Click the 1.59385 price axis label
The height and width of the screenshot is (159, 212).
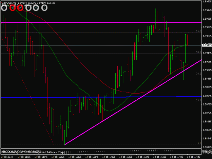[207, 19]
